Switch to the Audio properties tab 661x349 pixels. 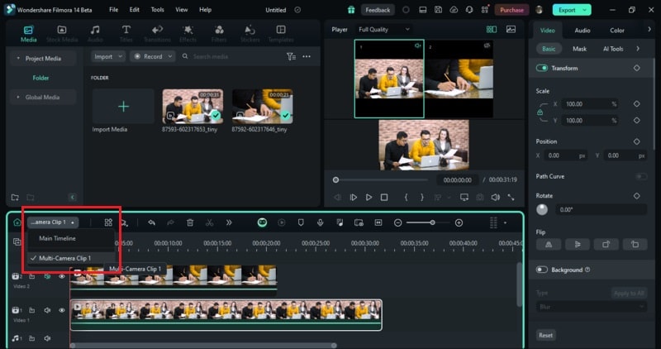click(x=583, y=31)
